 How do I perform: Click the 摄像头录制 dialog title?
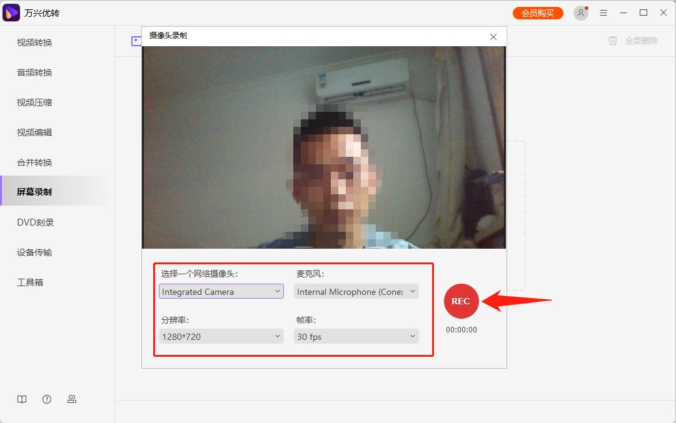pos(168,36)
